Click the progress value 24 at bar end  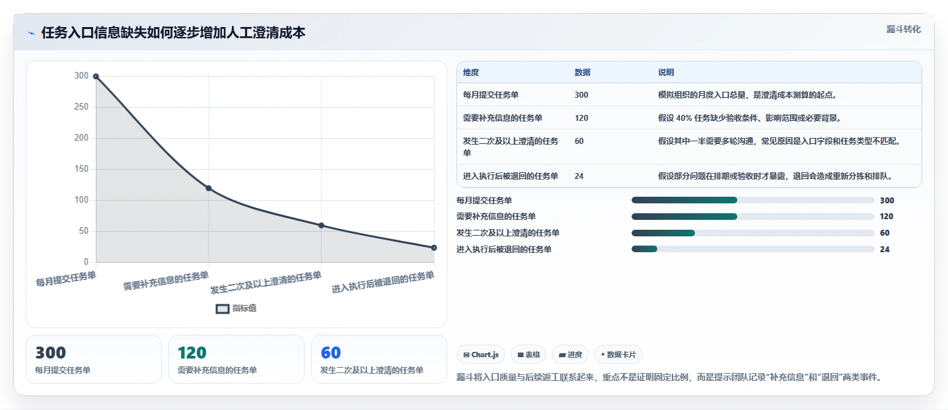click(885, 249)
